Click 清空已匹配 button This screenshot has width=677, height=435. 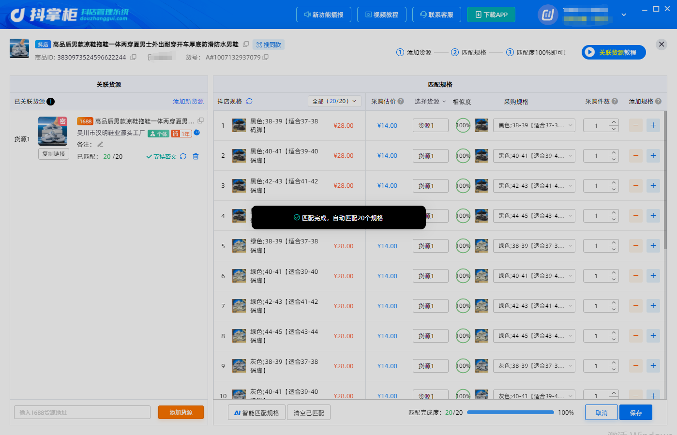309,413
